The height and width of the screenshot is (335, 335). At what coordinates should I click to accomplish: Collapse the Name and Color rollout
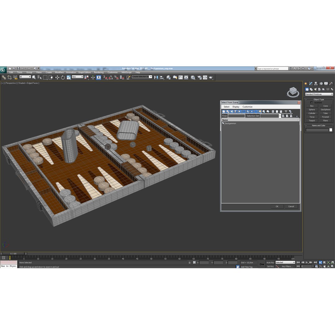coord(319,125)
